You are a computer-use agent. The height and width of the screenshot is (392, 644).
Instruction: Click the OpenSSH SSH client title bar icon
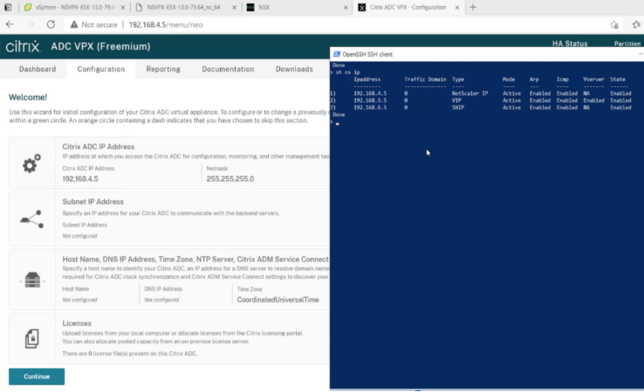point(337,54)
